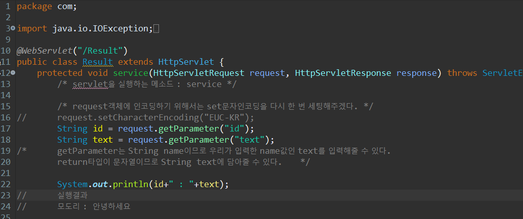Collapse the service method on line 12
523x219 pixels.
coord(13,73)
